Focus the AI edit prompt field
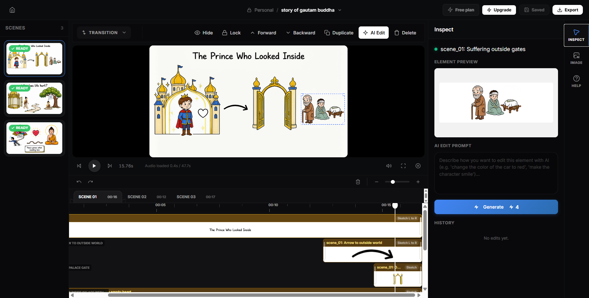589x298 pixels. (x=496, y=173)
